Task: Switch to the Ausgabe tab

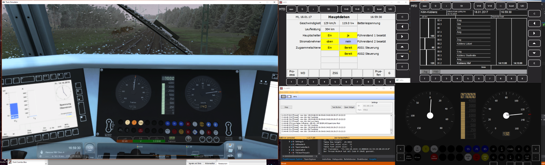Action: point(373,159)
